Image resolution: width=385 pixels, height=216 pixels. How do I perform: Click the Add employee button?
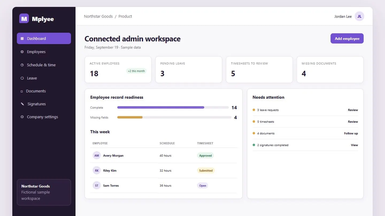point(347,38)
